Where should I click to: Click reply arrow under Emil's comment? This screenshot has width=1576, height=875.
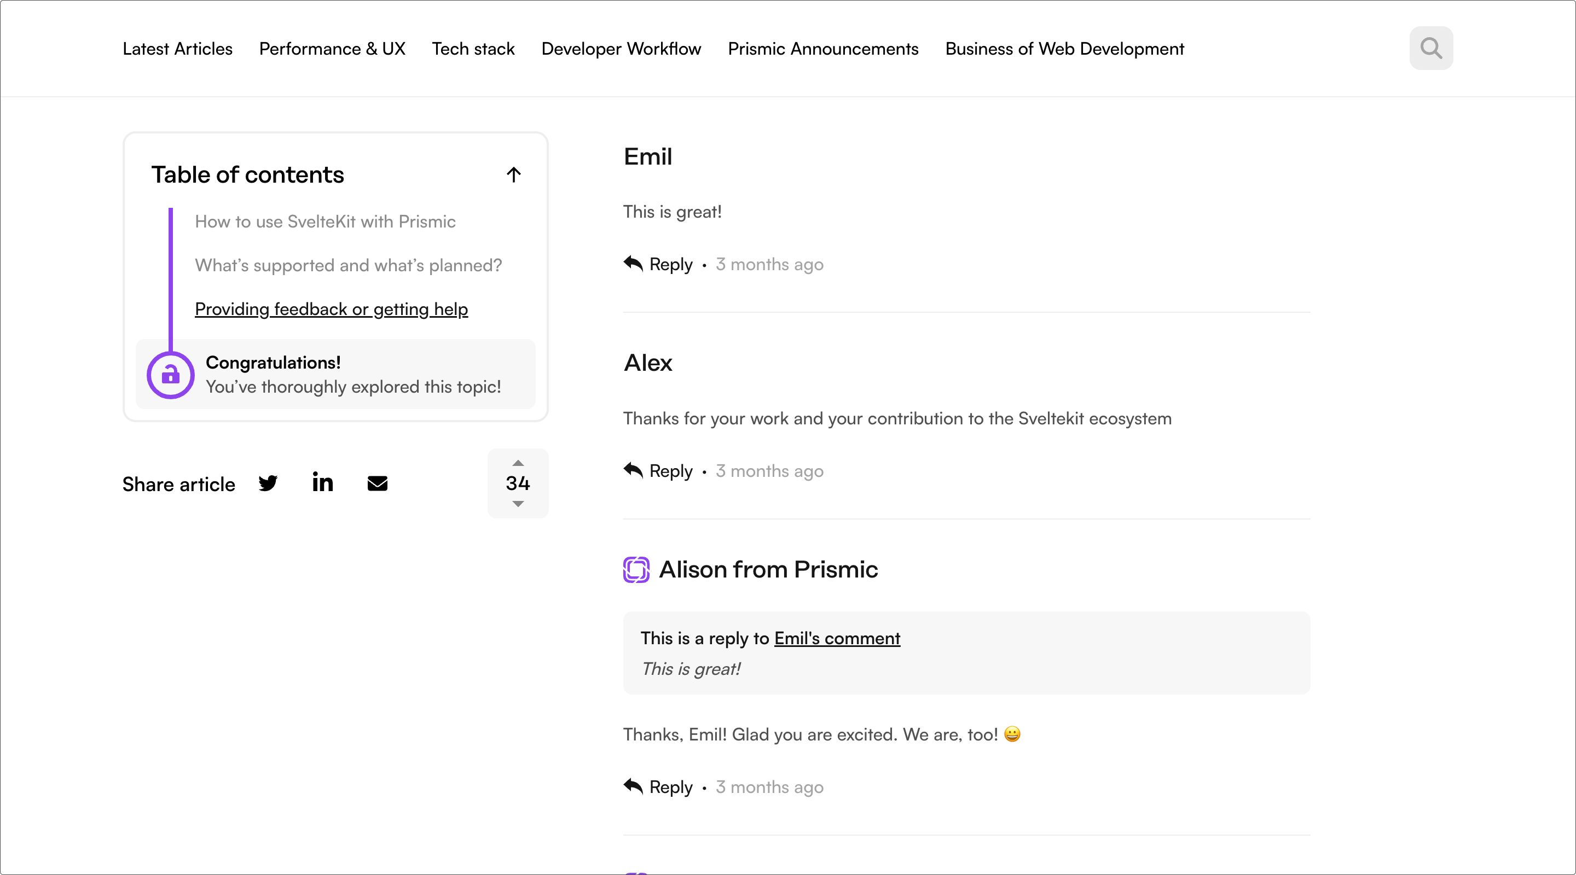click(x=633, y=264)
